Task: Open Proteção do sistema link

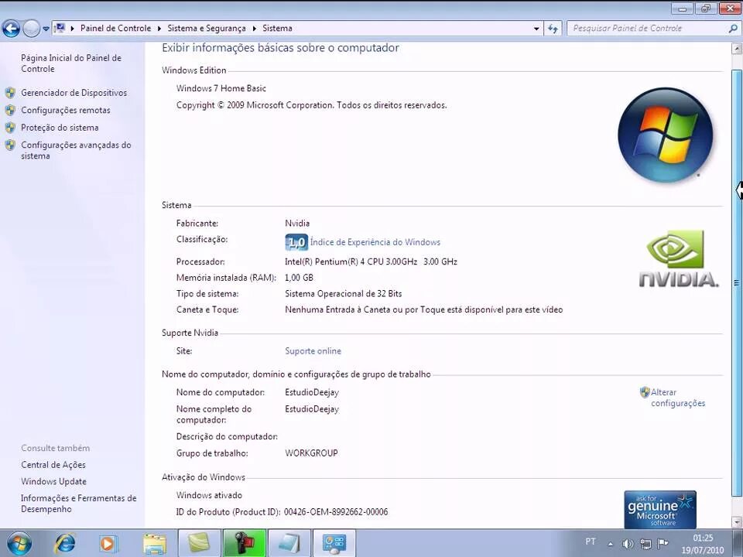Action: coord(60,128)
